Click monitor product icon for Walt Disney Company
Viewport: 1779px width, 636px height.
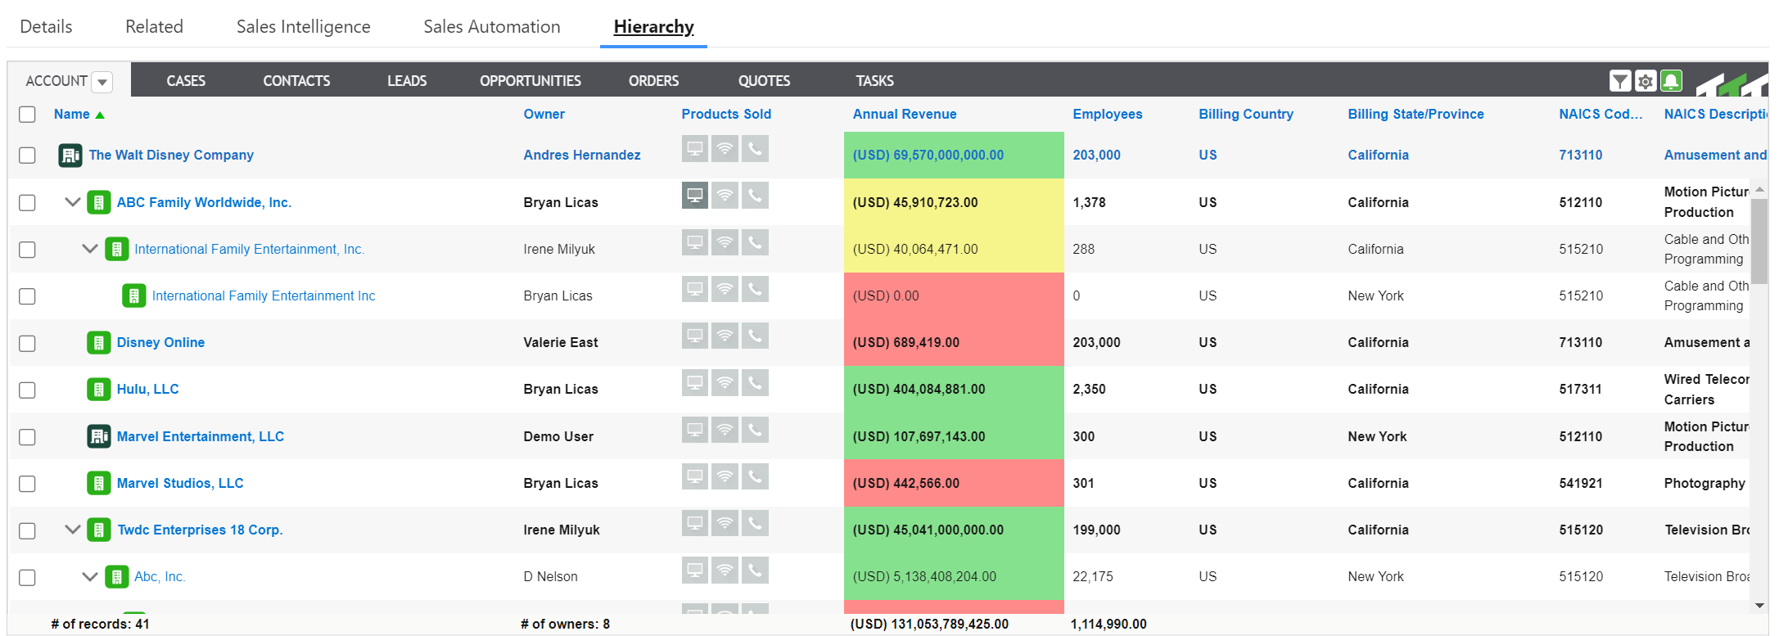[x=695, y=149]
